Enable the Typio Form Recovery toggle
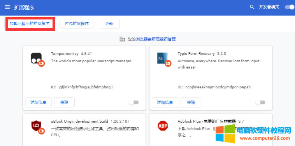 point(260,102)
